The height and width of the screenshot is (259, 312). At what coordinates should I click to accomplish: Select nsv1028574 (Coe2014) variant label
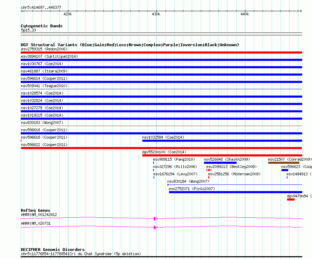pyautogui.click(x=42, y=93)
